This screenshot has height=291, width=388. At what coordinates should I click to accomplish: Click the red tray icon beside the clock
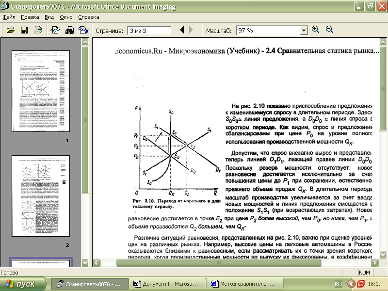(361, 284)
